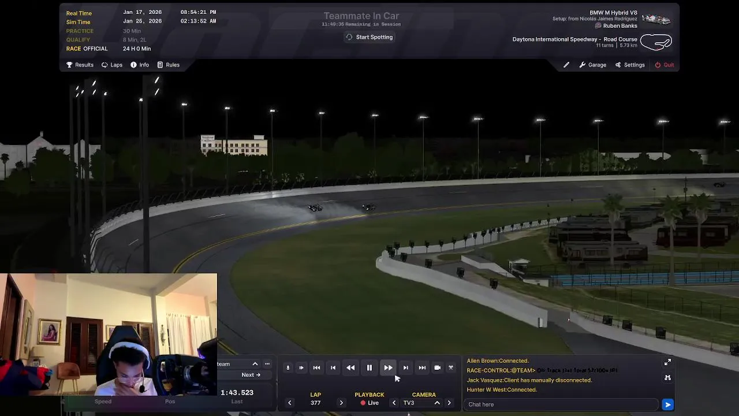Open the three-dots more options menu
The height and width of the screenshot is (416, 739).
267,363
